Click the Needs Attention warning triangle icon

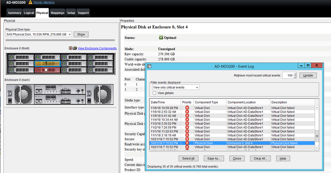click(x=30, y=2)
